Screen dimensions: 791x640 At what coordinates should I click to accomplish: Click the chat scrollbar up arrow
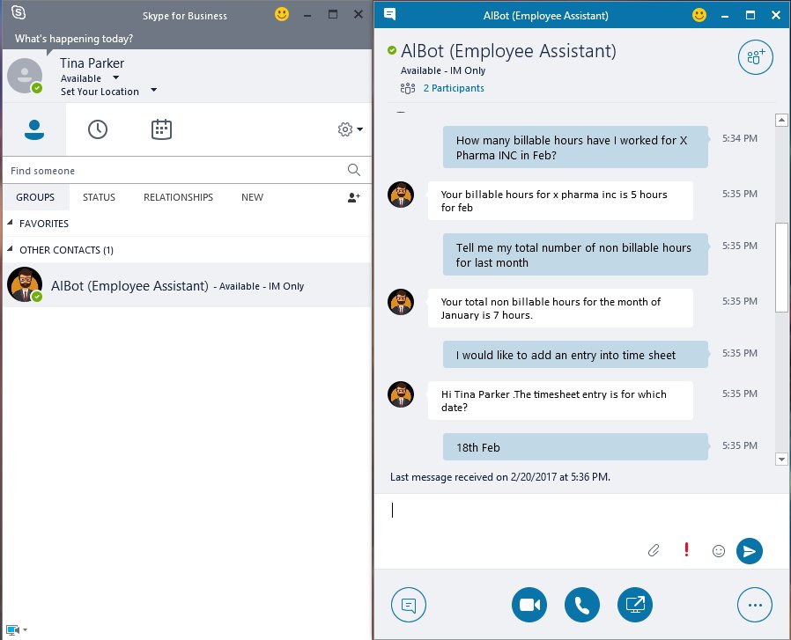[x=781, y=120]
